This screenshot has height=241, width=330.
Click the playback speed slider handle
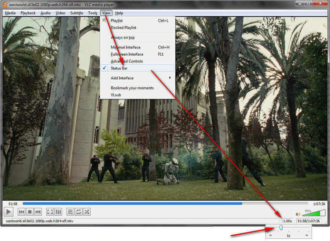click(x=281, y=228)
